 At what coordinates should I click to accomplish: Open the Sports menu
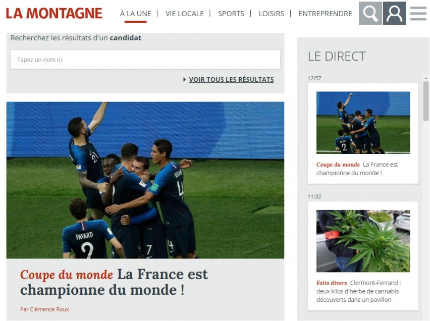click(231, 14)
